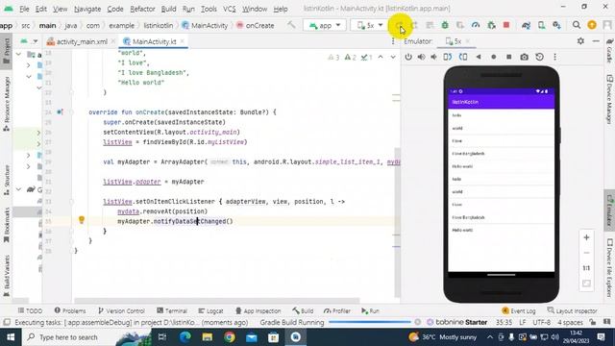The width and height of the screenshot is (615, 346).
Task: Open emulator extended controls three dots
Action: pyautogui.click(x=554, y=57)
